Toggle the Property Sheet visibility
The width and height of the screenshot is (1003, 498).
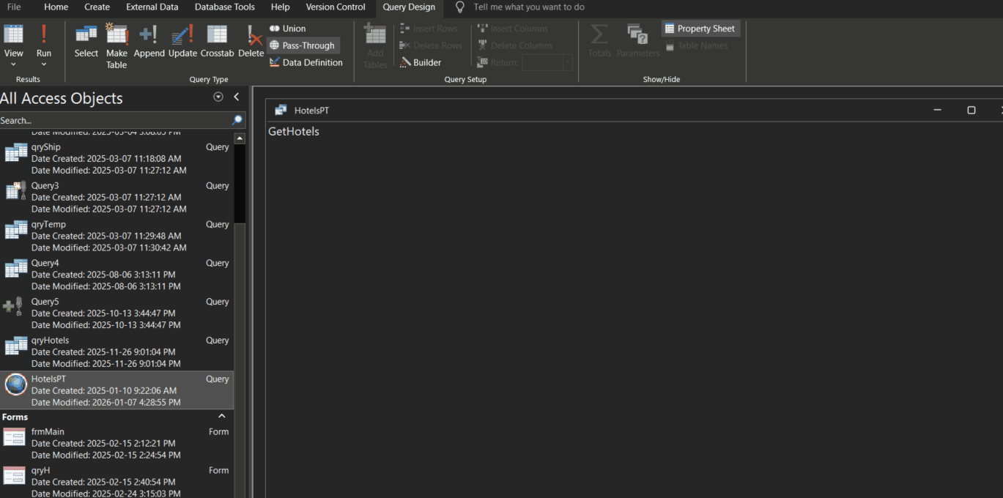[x=700, y=28]
